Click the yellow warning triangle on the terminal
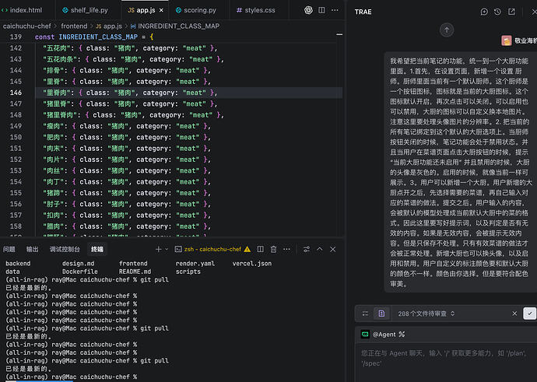Image resolution: width=537 pixels, height=382 pixels. coord(247,249)
